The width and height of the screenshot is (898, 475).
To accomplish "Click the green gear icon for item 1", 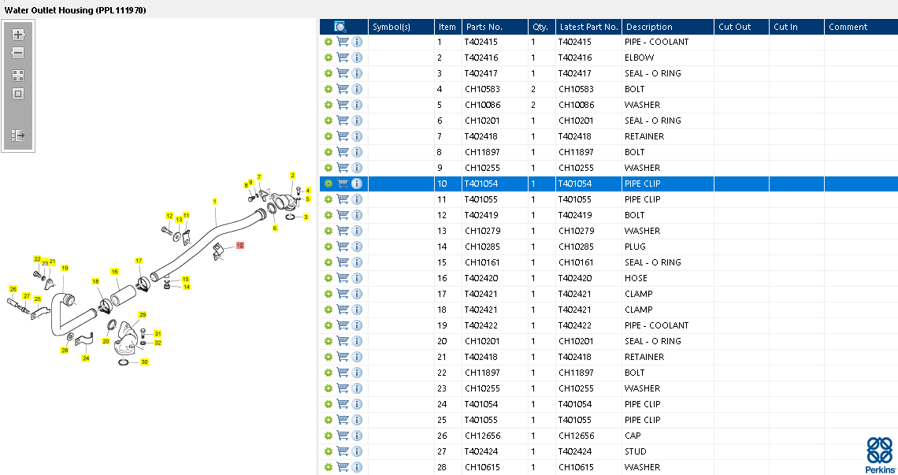I will pos(328,42).
